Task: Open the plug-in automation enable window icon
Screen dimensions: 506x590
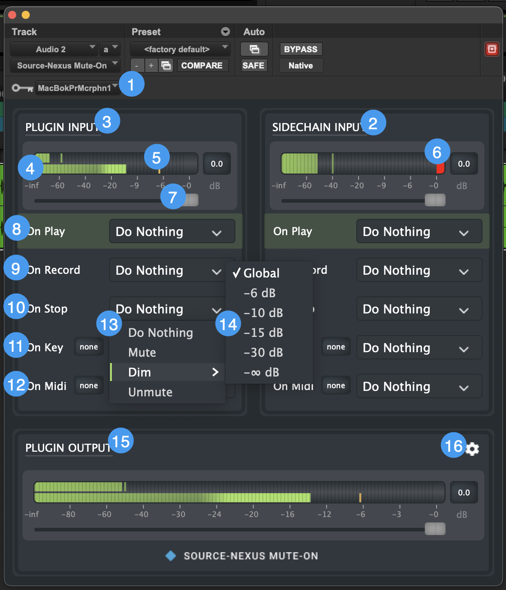Action: click(254, 49)
